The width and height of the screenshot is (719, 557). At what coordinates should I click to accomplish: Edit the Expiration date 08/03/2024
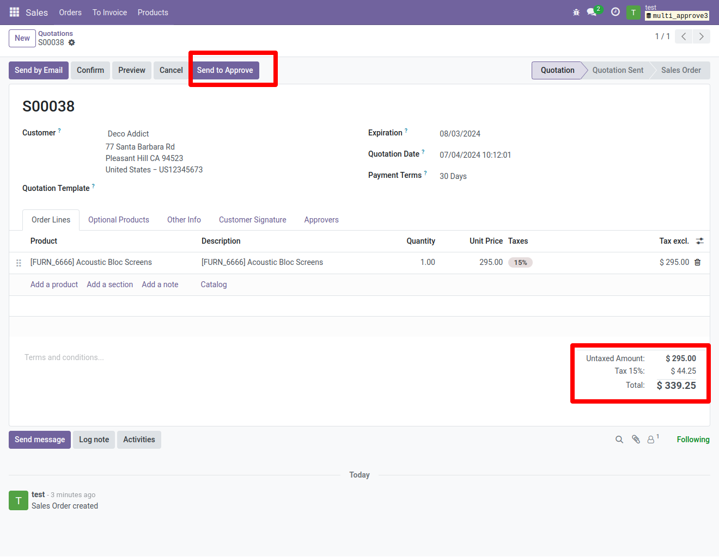[x=460, y=134]
